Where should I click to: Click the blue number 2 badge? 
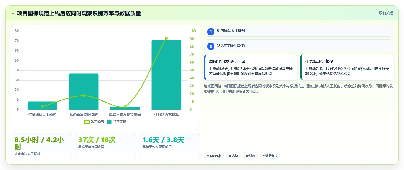pyautogui.click(x=211, y=46)
